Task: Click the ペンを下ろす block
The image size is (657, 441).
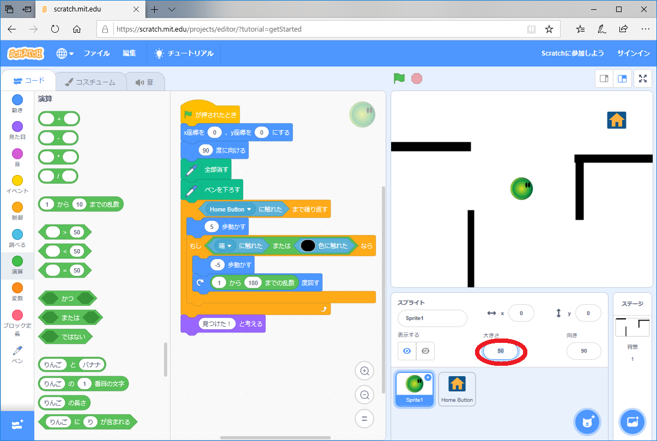Action: click(212, 191)
